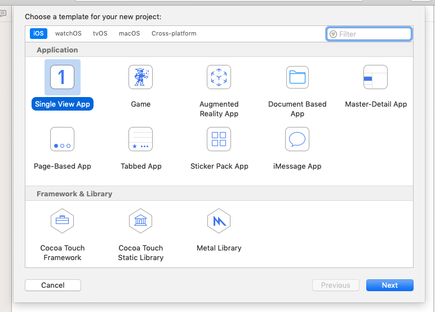The width and height of the screenshot is (435, 312).
Task: Select the Cocoa Touch Static Library icon
Action: coord(140,221)
